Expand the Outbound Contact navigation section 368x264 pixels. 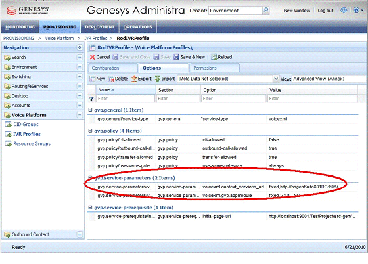(80, 234)
